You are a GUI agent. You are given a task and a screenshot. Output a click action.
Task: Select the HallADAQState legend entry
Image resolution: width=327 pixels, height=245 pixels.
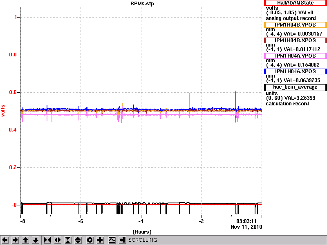coord(295,3)
